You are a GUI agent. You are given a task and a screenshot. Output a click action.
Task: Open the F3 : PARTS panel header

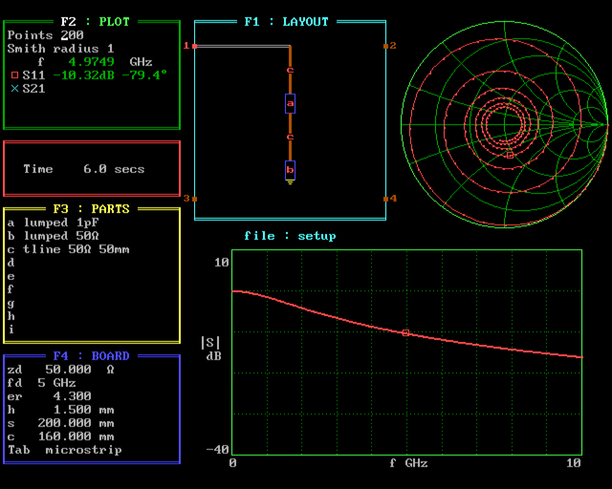91,209
